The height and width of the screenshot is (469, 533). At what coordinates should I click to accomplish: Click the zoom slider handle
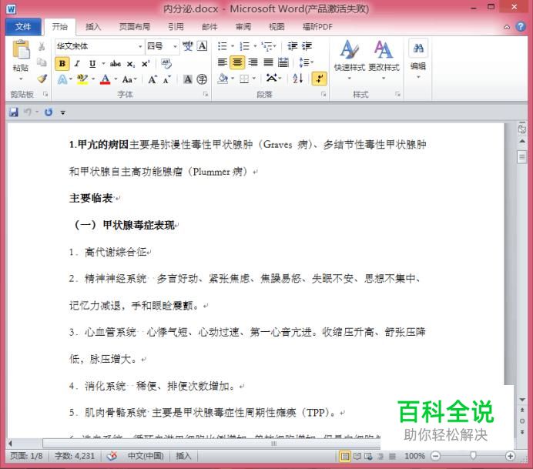pos(473,456)
